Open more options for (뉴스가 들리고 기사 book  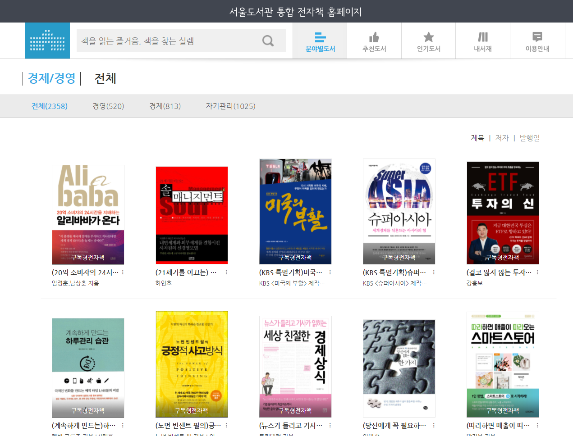point(330,425)
